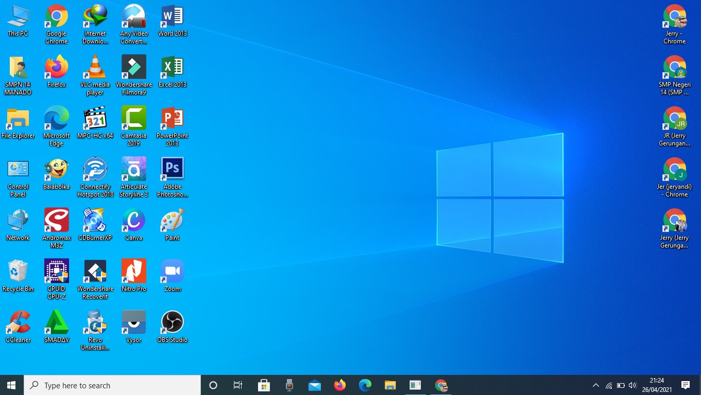Select Any Video Converter icon
This screenshot has height=395, width=701.
point(134,24)
